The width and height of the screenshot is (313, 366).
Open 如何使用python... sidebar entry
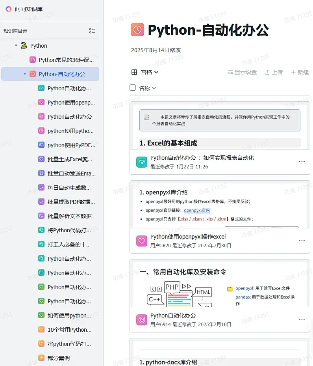point(69,316)
